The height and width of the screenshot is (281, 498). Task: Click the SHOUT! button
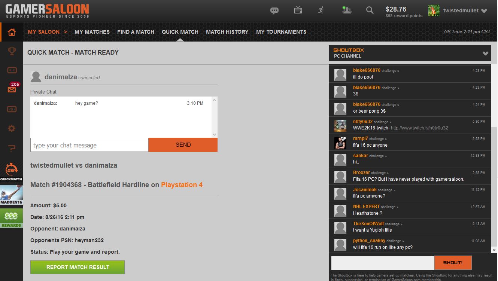tap(453, 263)
